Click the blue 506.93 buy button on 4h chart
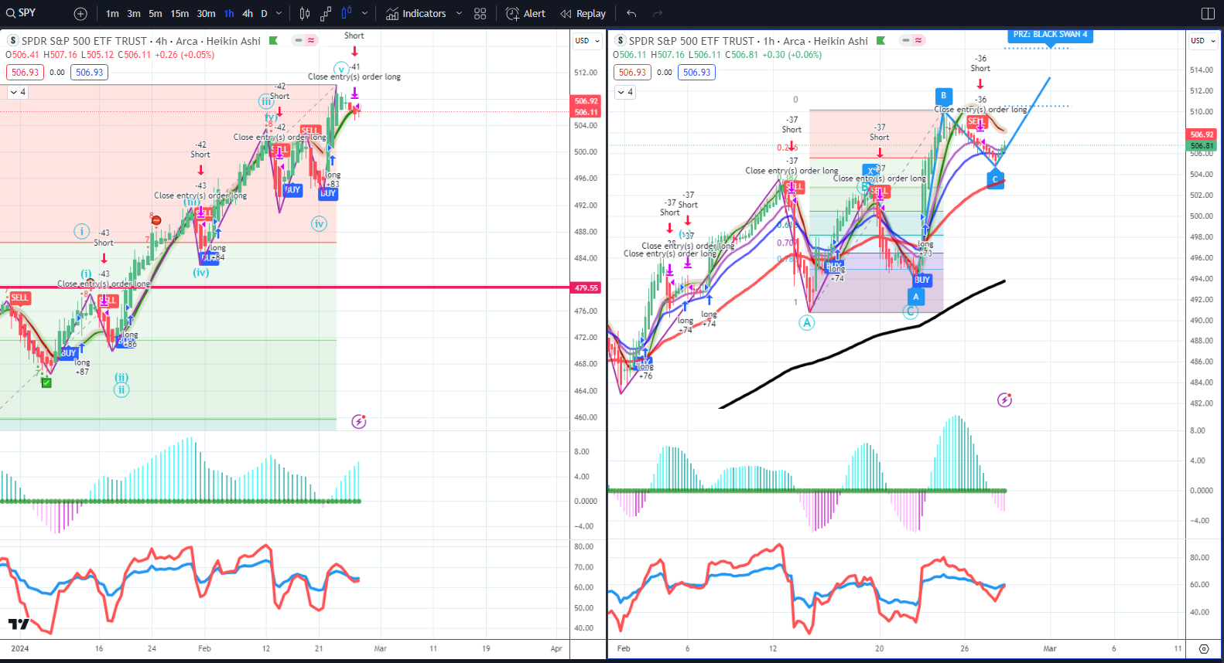The height and width of the screenshot is (663, 1224). (x=89, y=72)
